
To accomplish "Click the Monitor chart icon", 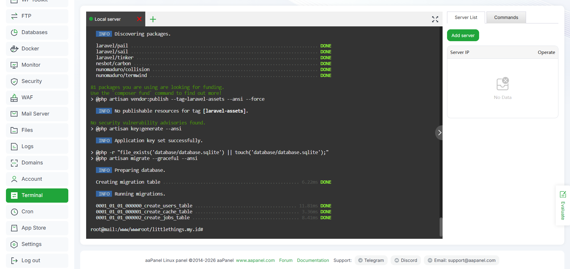I will (x=14, y=65).
